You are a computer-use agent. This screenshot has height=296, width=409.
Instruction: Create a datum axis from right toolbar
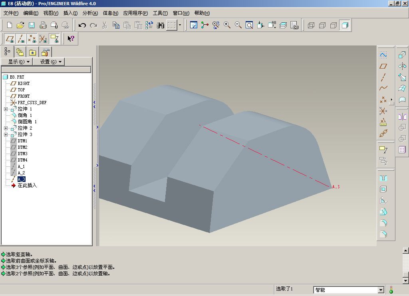(x=383, y=77)
